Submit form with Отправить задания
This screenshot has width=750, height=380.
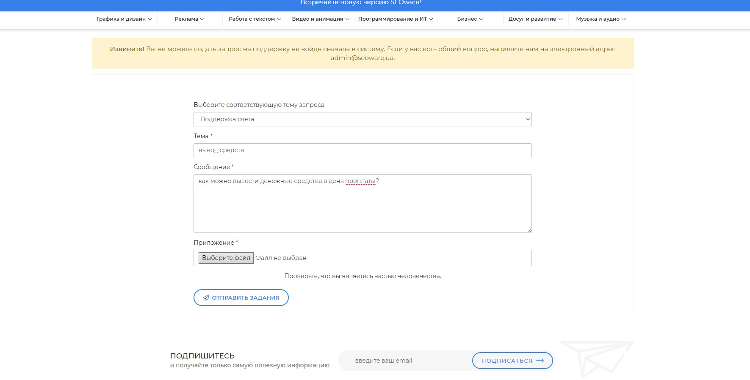tap(241, 298)
